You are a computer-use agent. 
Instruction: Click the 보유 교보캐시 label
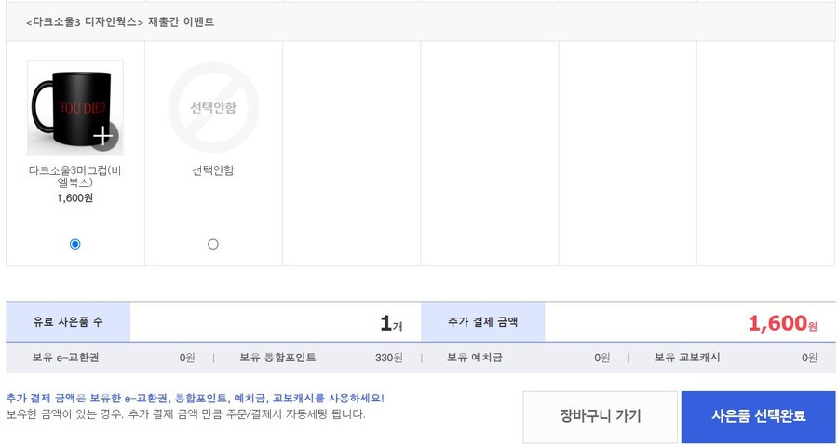(x=687, y=358)
